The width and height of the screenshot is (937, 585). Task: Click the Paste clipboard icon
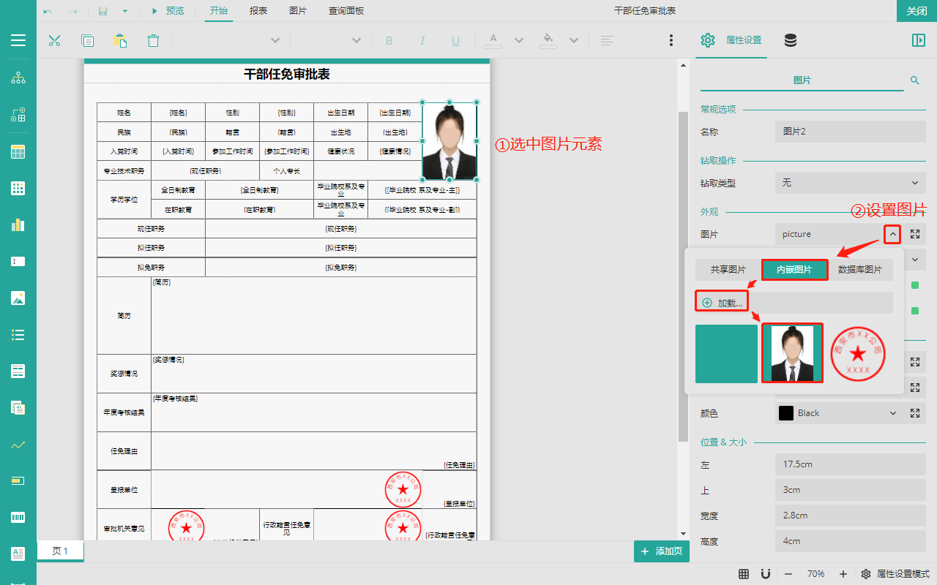click(120, 40)
